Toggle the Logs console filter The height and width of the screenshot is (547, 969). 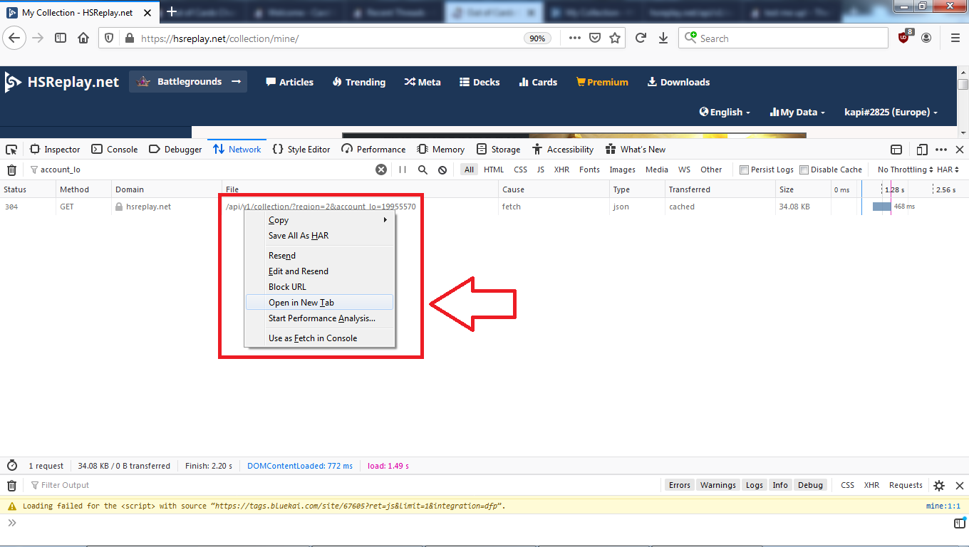tap(754, 485)
